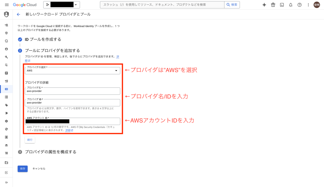The width and height of the screenshot is (324, 187).
Task: Open the chevron tags icon in sidebar
Action: (6, 113)
